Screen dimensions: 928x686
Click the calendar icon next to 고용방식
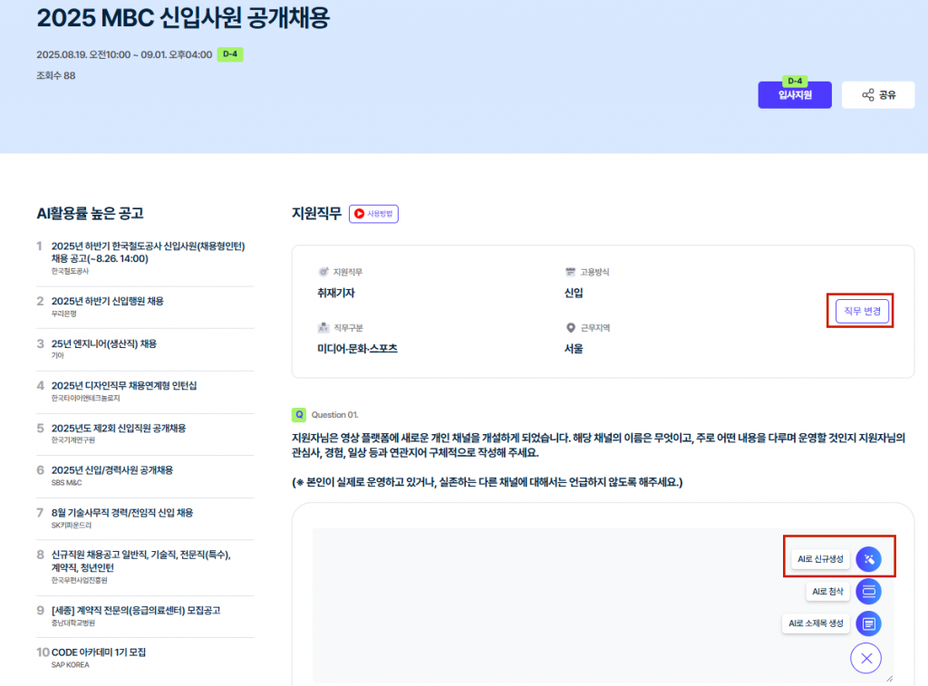(x=571, y=272)
